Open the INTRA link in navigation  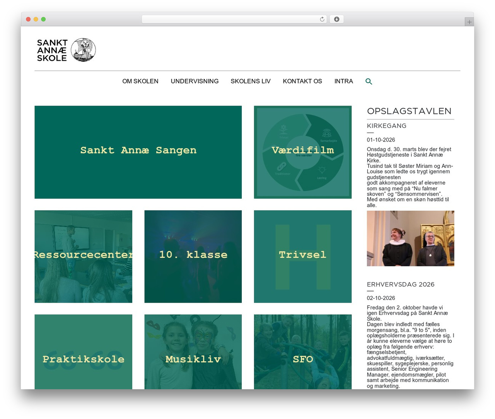(x=344, y=81)
